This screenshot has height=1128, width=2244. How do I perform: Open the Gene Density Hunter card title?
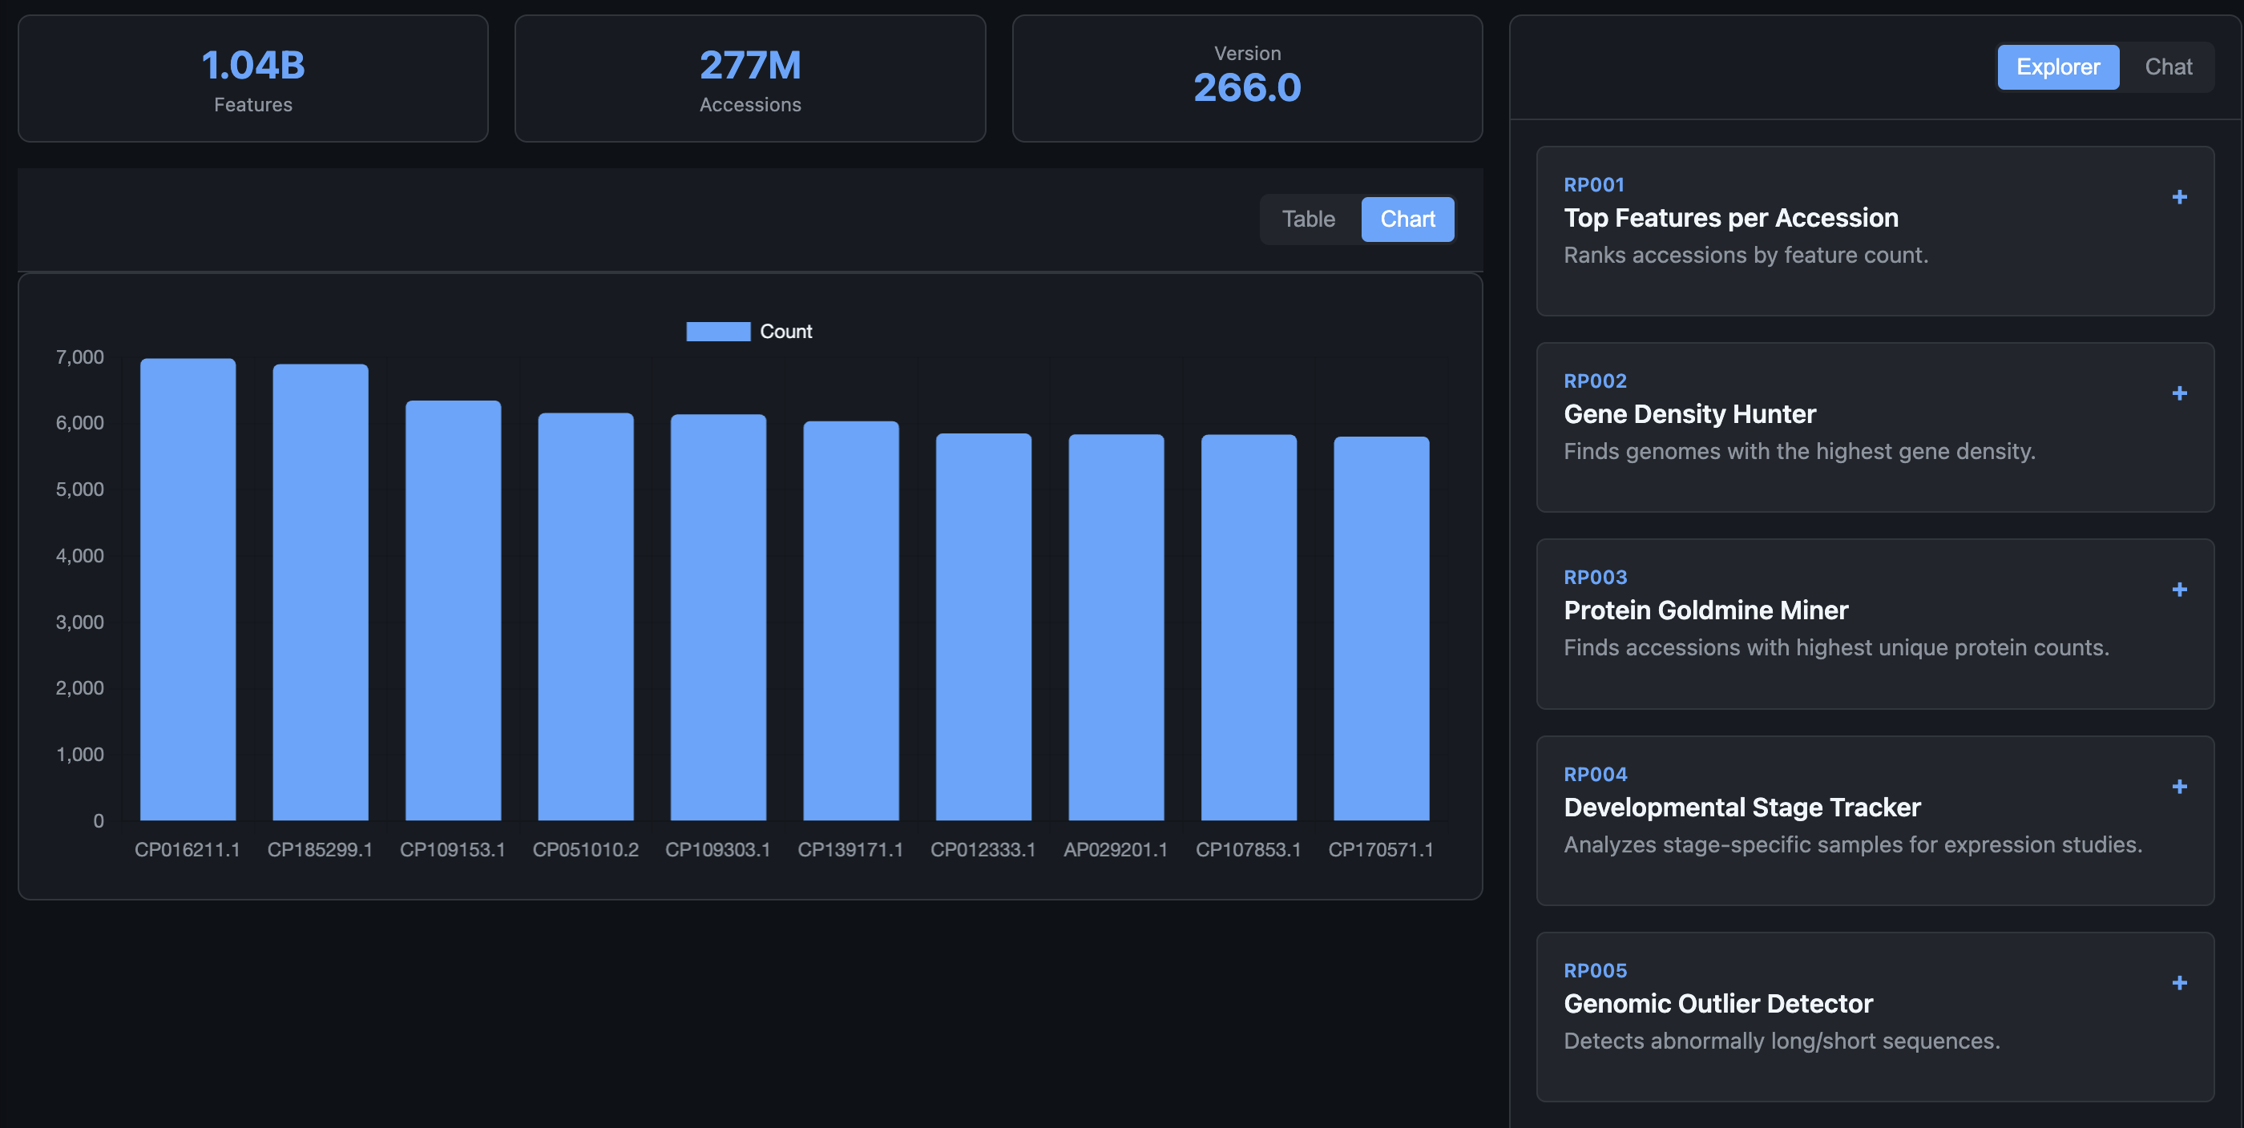coord(1689,413)
